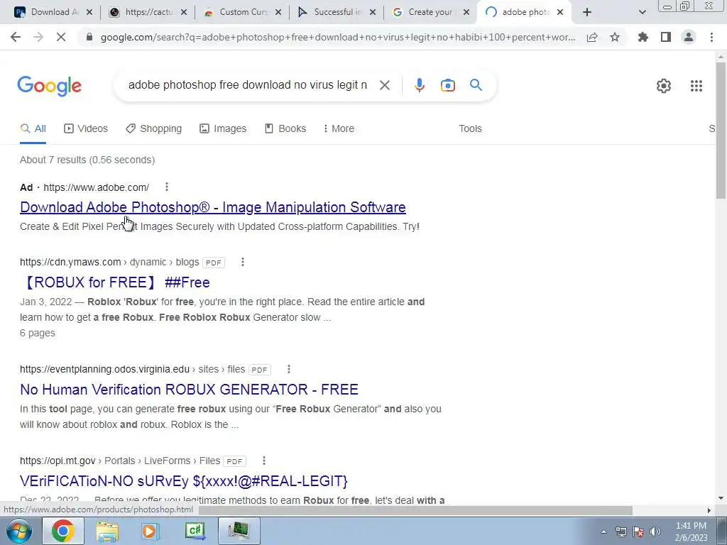Close the Custom Cursor tab
Viewport: 727px width, 545px height.
click(x=278, y=13)
